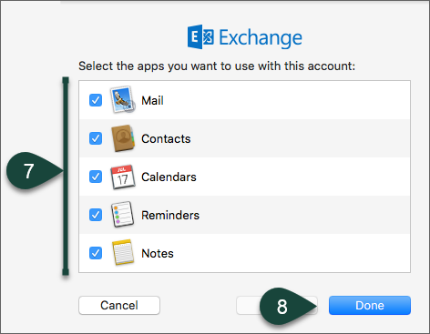
Task: Click the Exchange title text
Action: (261, 38)
